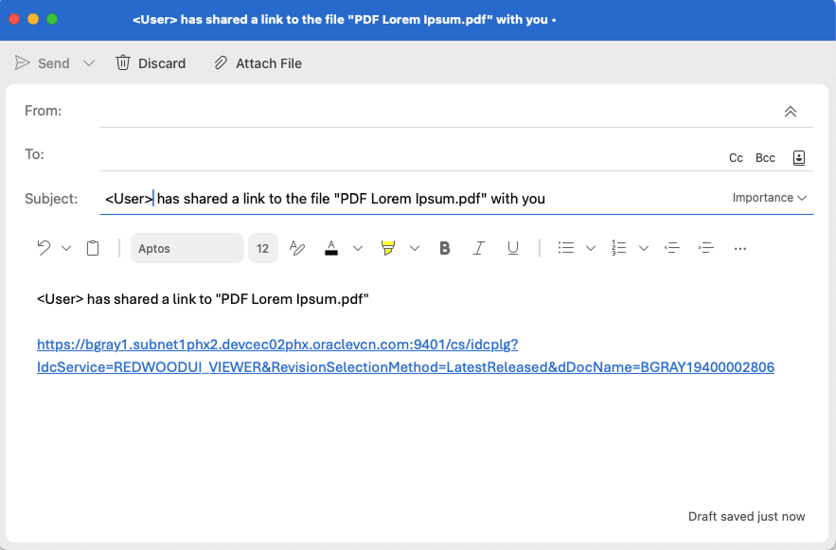Click the Attach File paperclip icon
This screenshot has width=836, height=550.
pos(221,62)
